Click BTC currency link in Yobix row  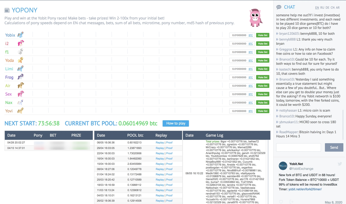coord(251,35)
